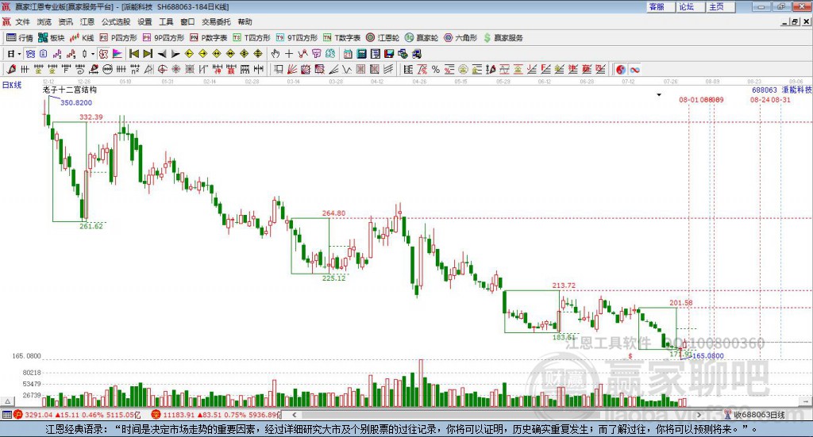Open the 浏览 menu

(44, 21)
